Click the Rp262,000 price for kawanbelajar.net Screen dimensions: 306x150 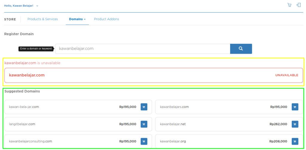coord(278,124)
